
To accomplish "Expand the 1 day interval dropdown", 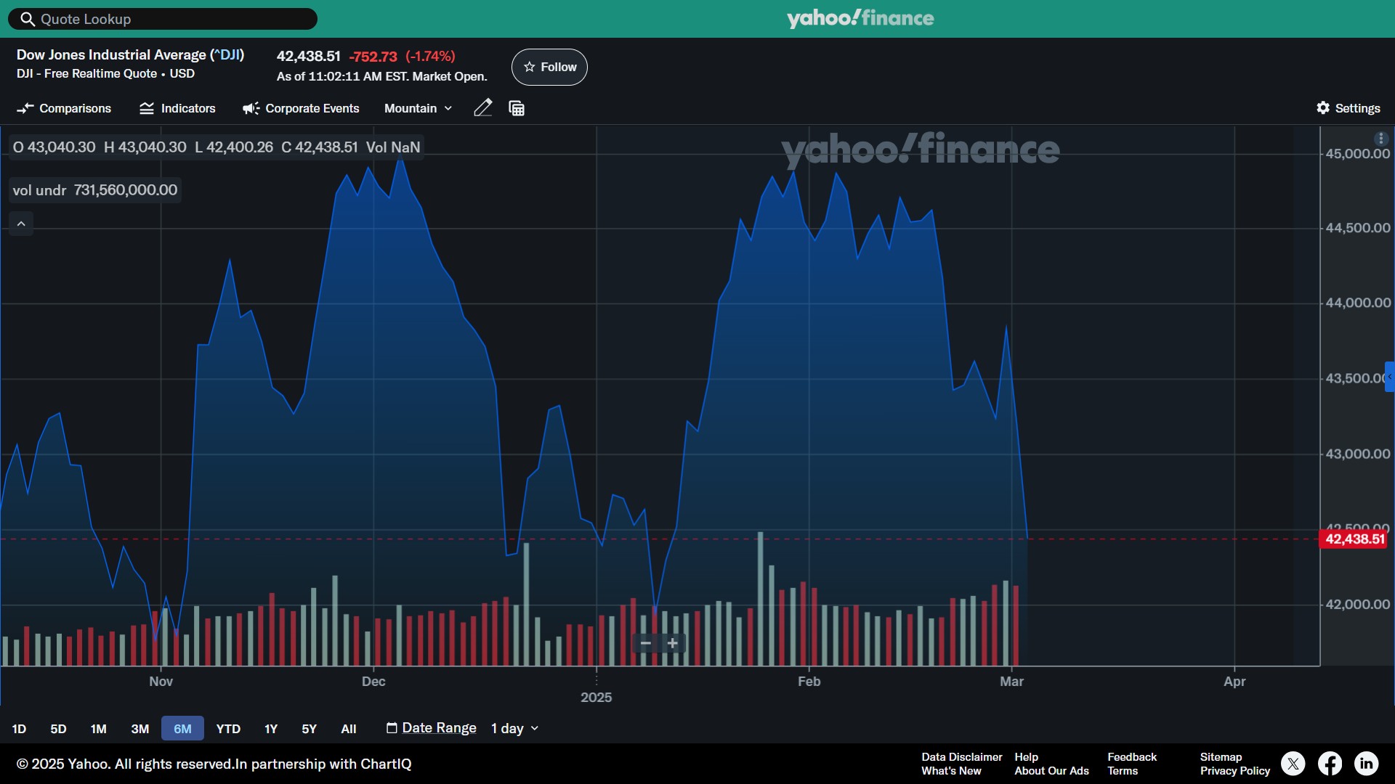I will point(515,728).
